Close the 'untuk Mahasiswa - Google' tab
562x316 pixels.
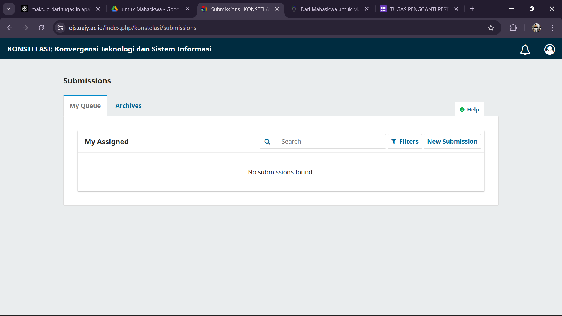click(188, 9)
